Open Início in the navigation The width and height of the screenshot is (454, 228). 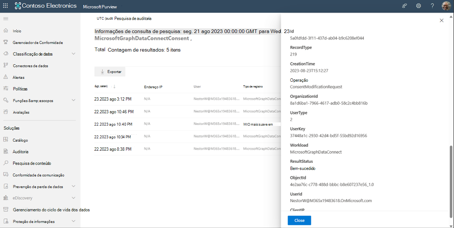pos(17,31)
